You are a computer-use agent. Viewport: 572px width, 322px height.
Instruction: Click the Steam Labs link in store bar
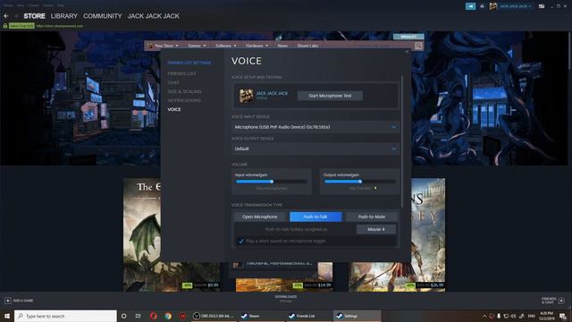click(307, 46)
